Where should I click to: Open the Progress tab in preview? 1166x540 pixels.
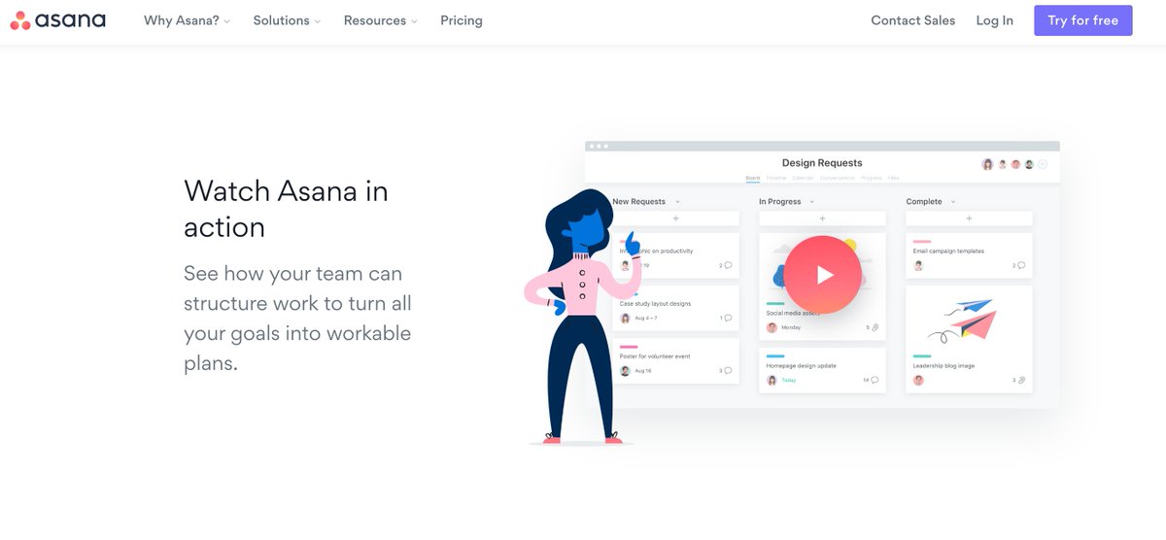(872, 179)
